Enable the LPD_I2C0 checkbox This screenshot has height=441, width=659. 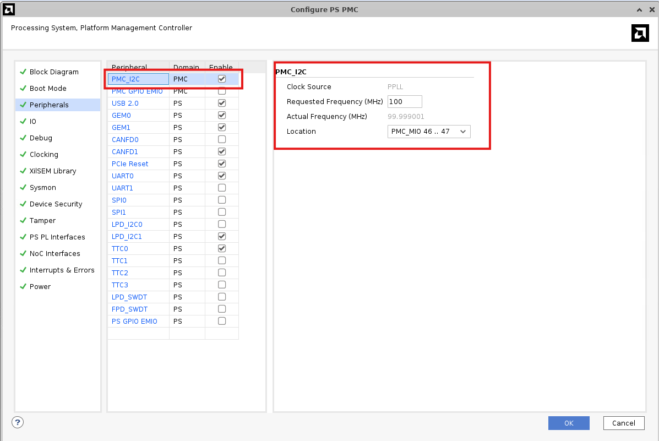(x=222, y=224)
